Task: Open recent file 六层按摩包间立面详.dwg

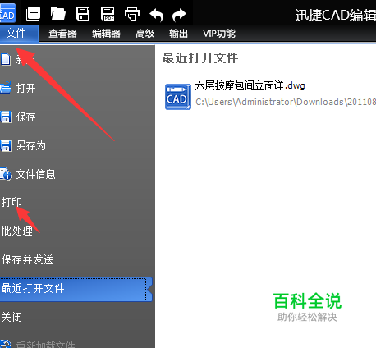Action: pos(250,86)
